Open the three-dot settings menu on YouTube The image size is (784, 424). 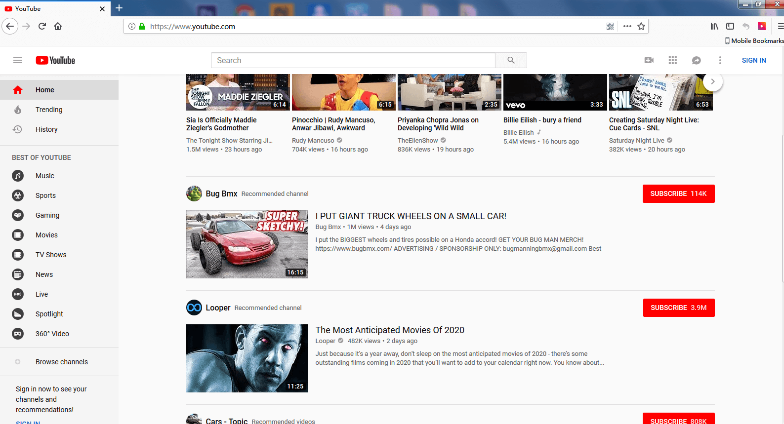coord(720,60)
